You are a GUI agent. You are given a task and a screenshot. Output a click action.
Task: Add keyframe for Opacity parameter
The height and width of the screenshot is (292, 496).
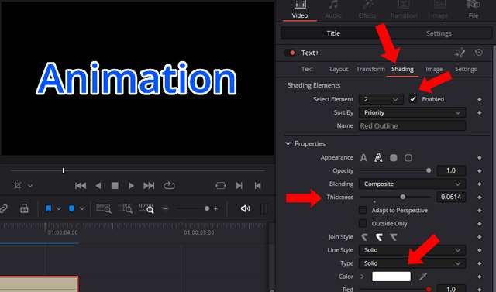[480, 170]
